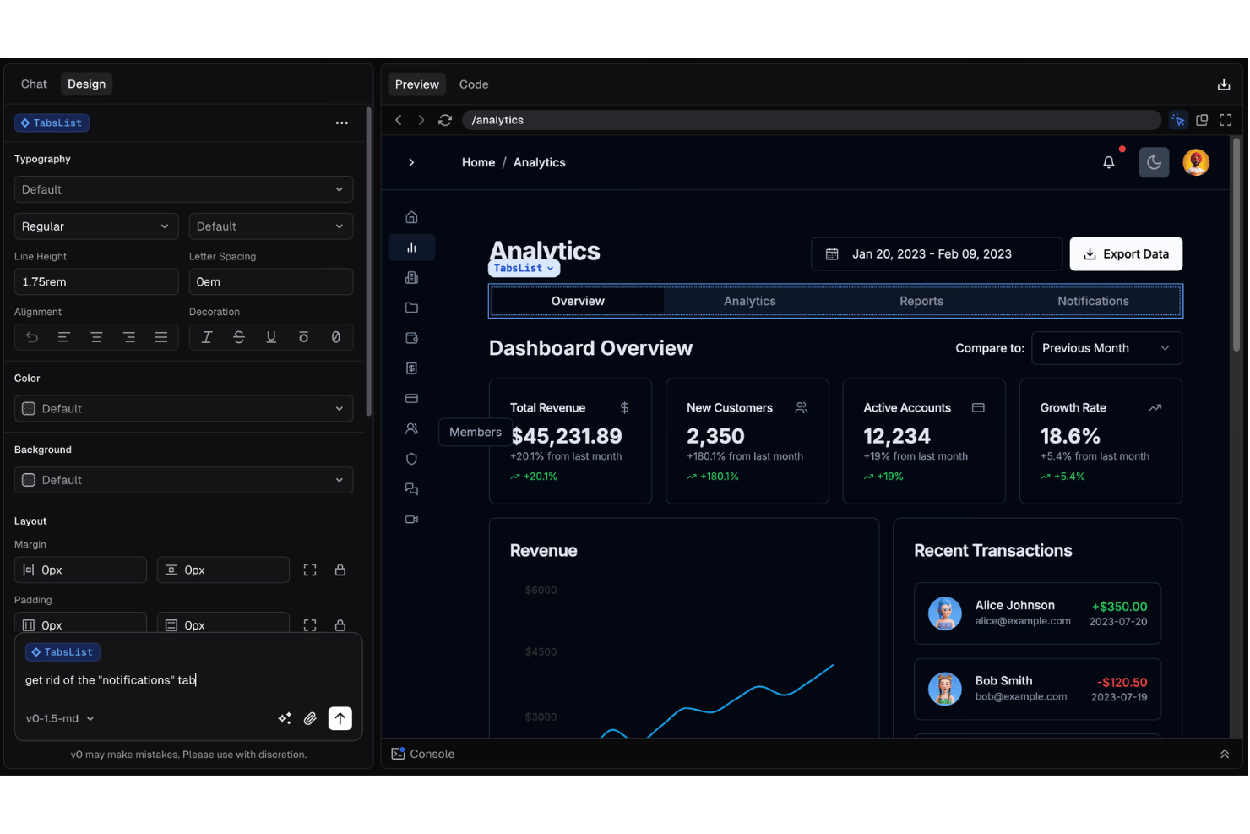Image resolution: width=1250 pixels, height=834 pixels.
Task: Switch to the Design tab
Action: [x=86, y=84]
